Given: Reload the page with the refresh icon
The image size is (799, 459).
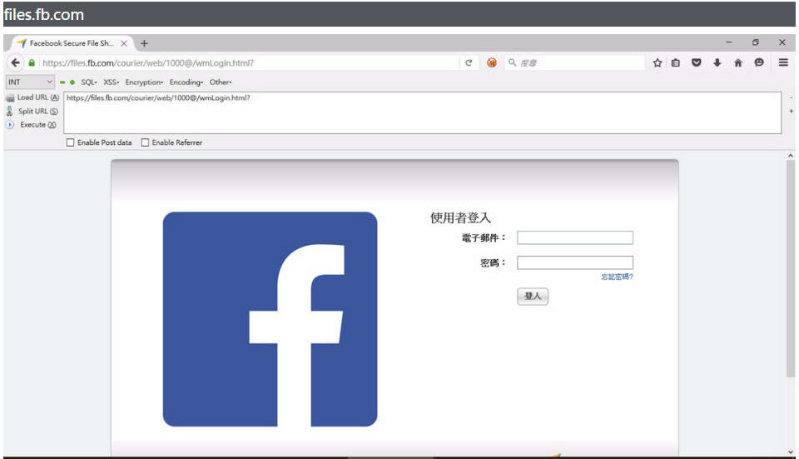Looking at the screenshot, I should [469, 62].
